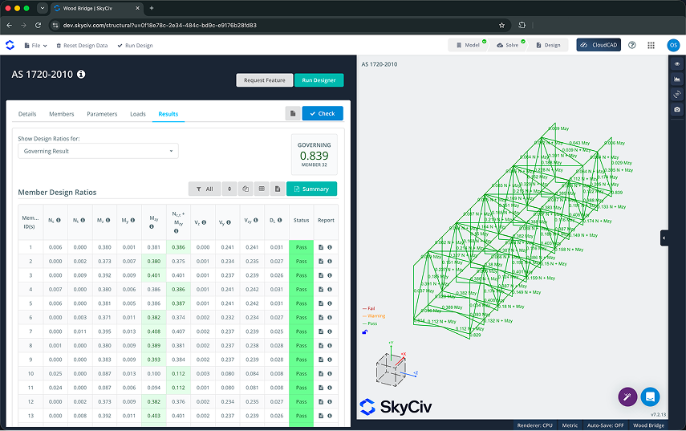Reload the browser page
The image size is (686, 431).
[38, 26]
